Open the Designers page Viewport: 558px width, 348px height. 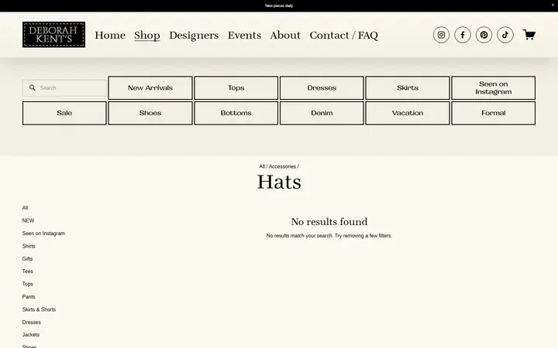click(194, 35)
